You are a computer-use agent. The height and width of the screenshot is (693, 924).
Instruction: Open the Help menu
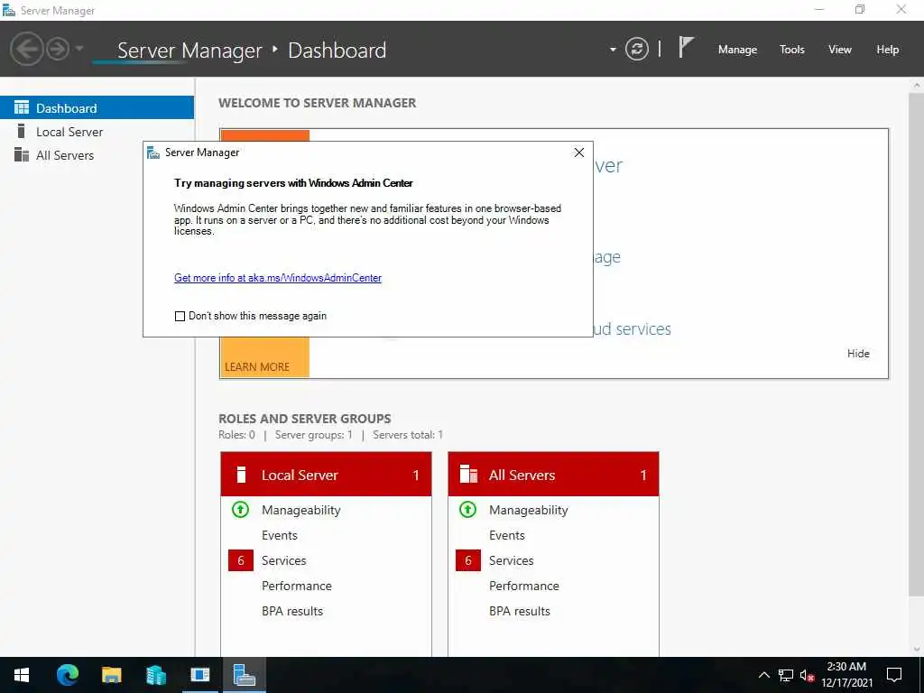click(x=888, y=50)
